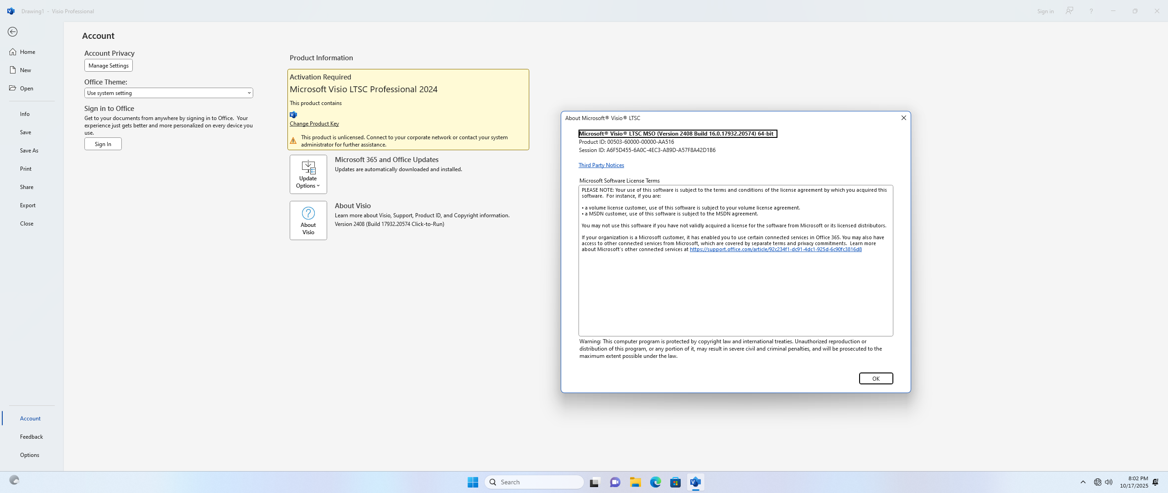Show hidden system tray icons chevron
The height and width of the screenshot is (493, 1168).
[1083, 482]
